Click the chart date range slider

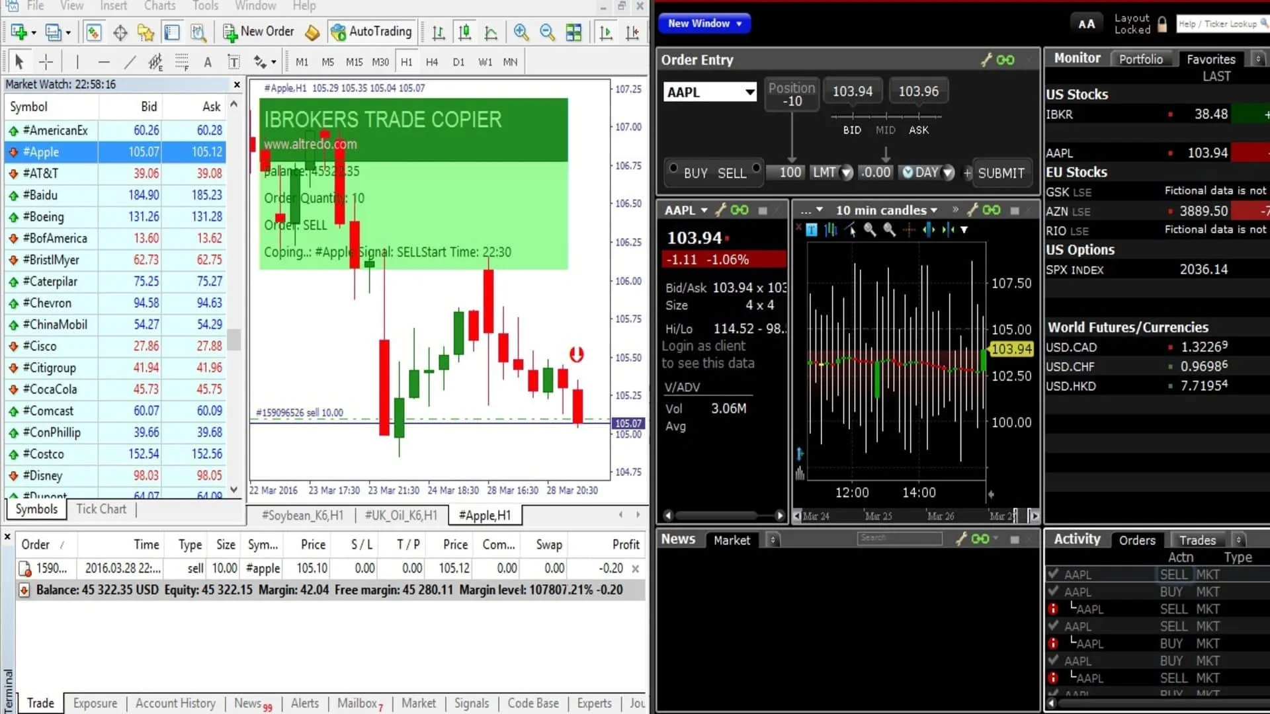pyautogui.click(x=915, y=516)
